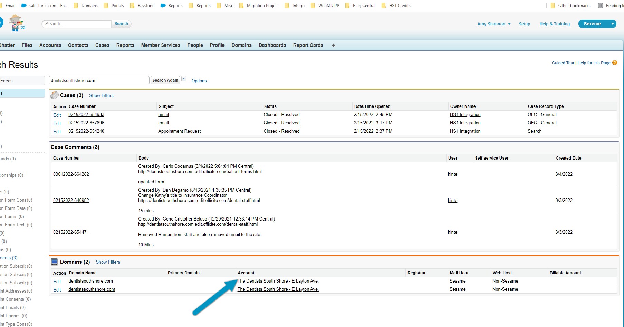Open the dentistssouthshore.com domain record

92,289
